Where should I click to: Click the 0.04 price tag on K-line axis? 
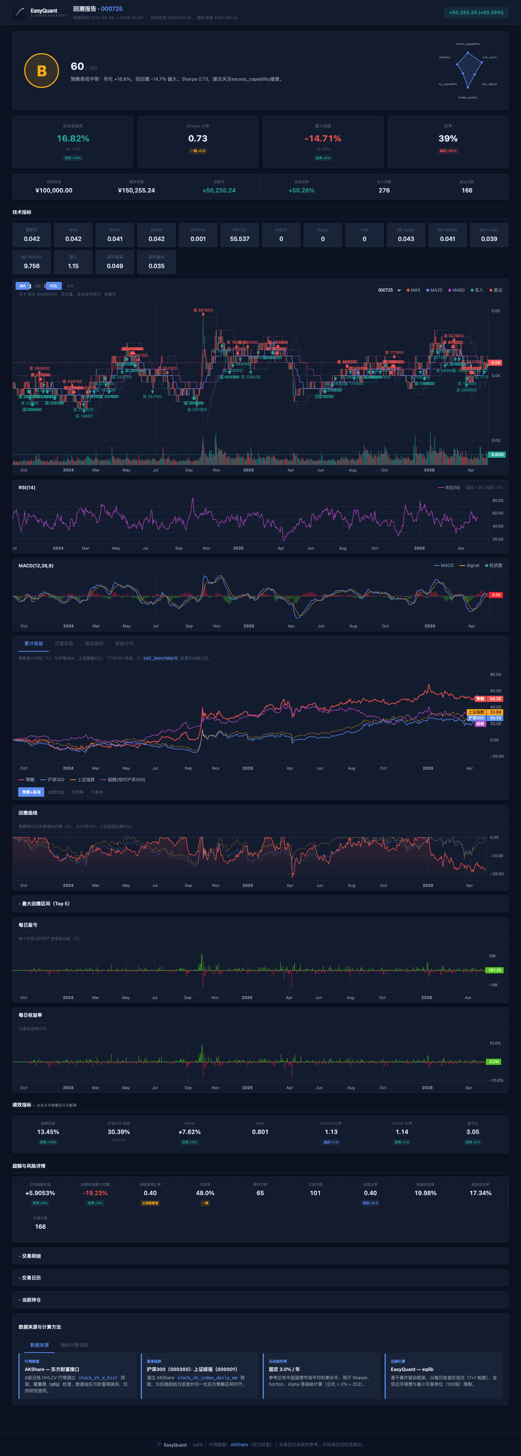[496, 362]
